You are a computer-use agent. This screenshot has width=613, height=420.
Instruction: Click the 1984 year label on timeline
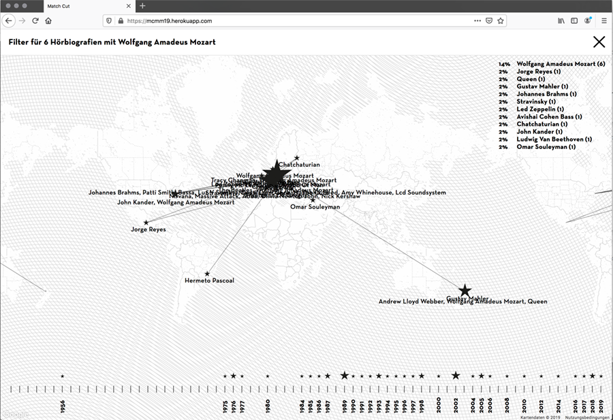coord(302,406)
